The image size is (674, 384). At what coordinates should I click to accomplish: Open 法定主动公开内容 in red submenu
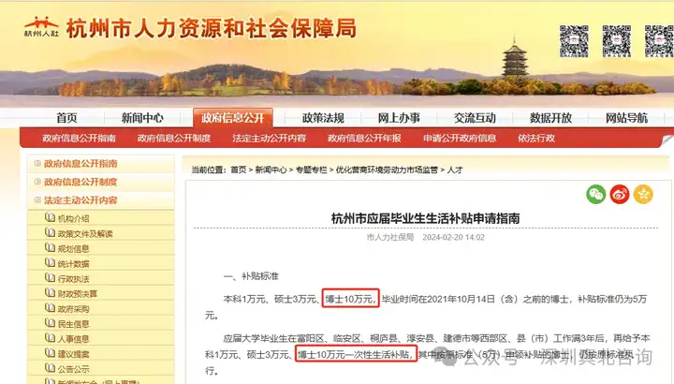tap(269, 138)
